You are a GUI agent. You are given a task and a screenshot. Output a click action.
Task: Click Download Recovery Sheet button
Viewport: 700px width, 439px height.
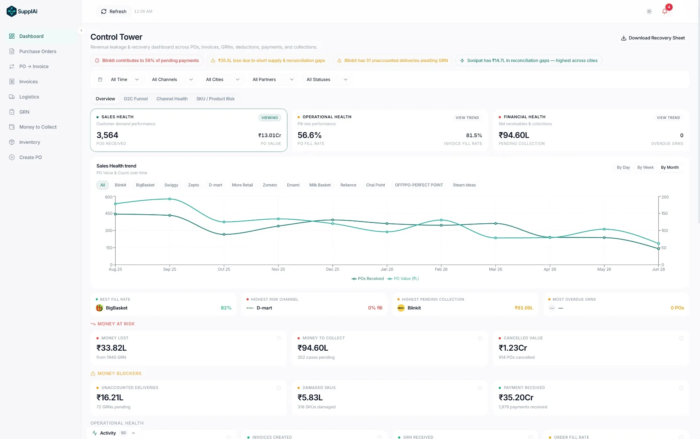click(653, 38)
